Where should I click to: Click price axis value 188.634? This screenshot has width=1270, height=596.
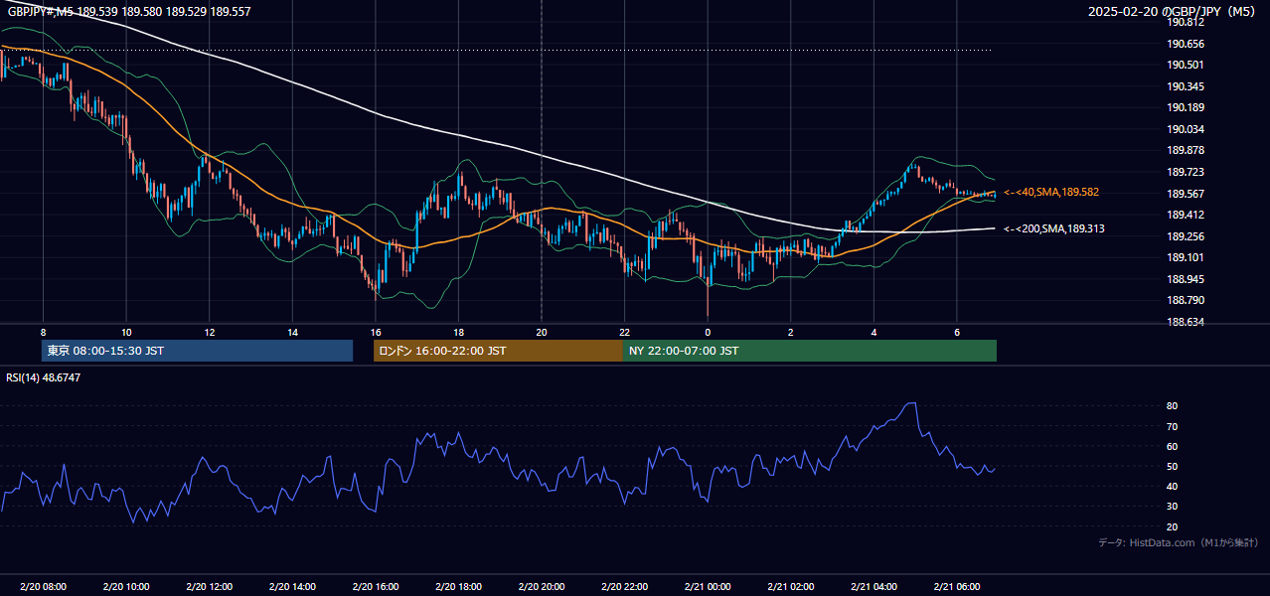(x=1186, y=322)
